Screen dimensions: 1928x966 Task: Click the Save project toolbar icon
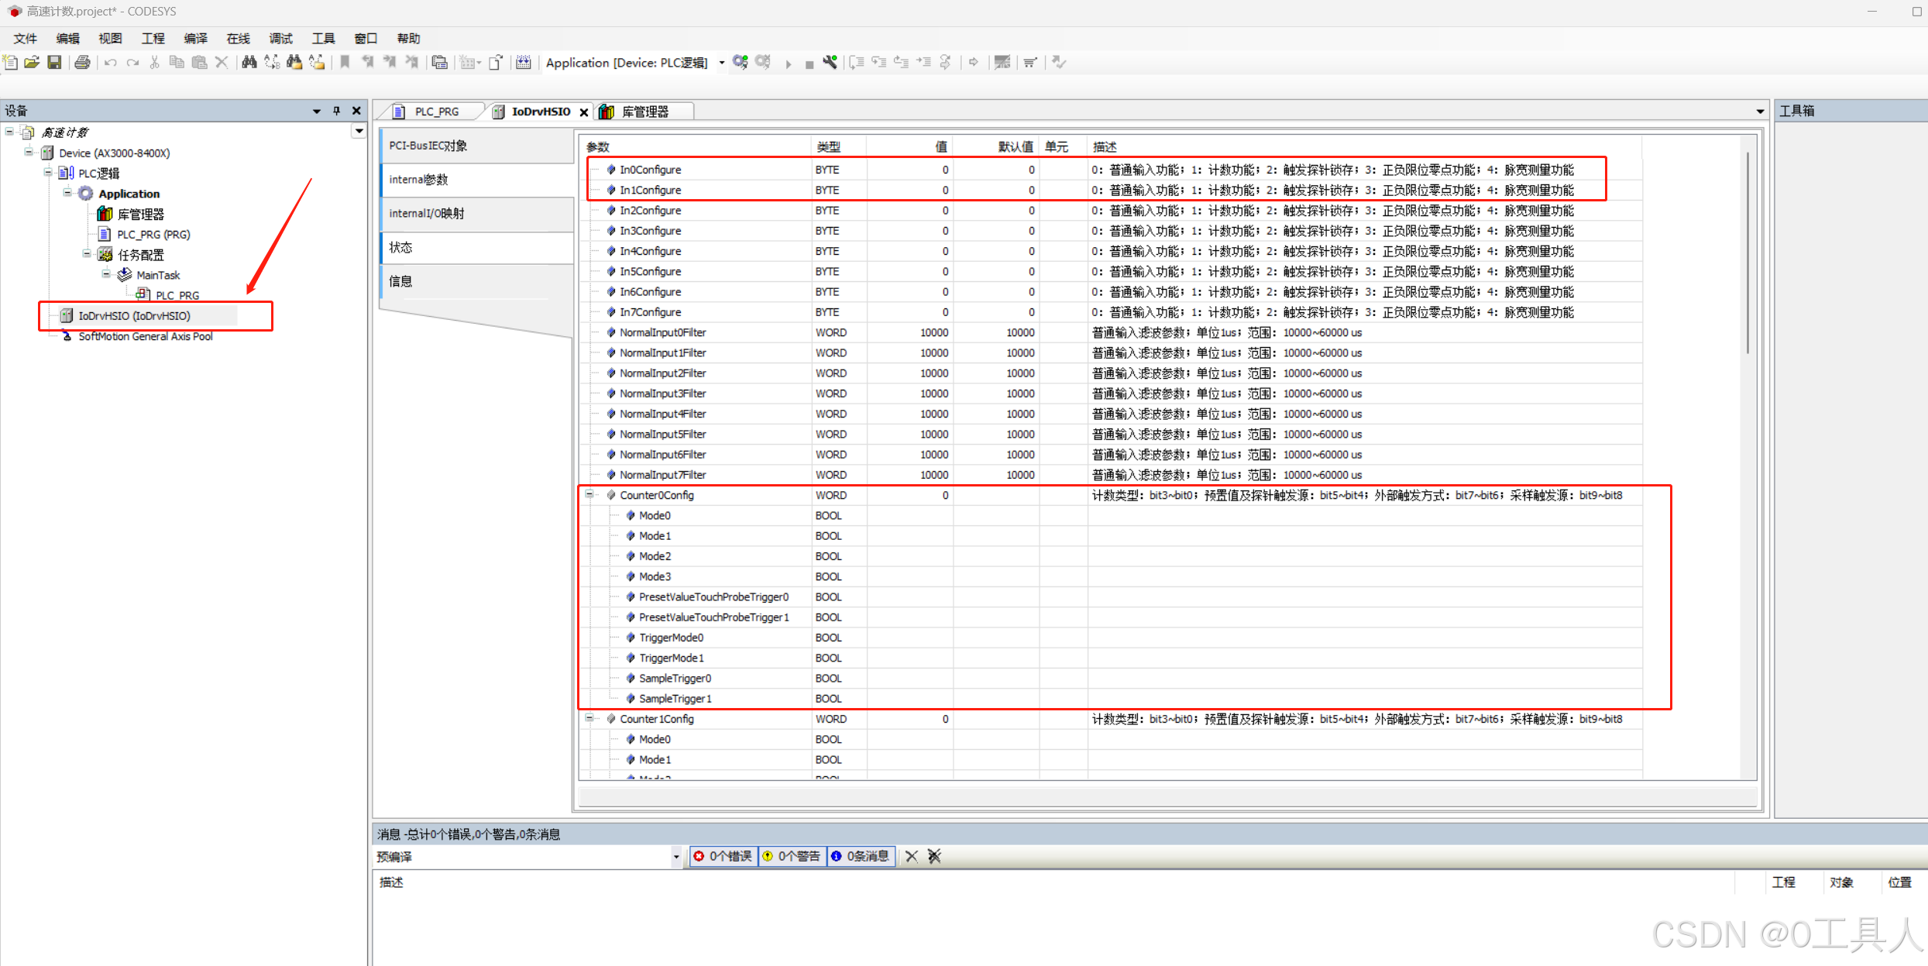pos(54,63)
